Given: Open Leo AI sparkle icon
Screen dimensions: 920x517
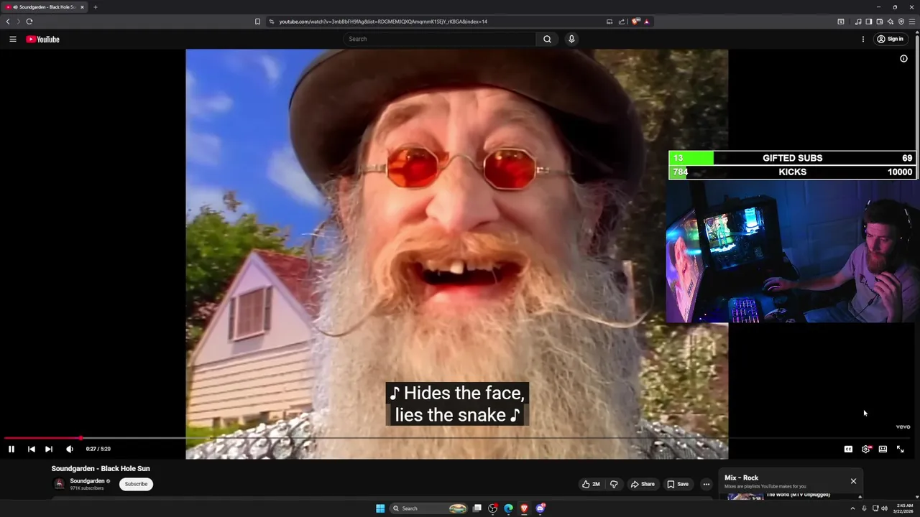Looking at the screenshot, I should [891, 22].
